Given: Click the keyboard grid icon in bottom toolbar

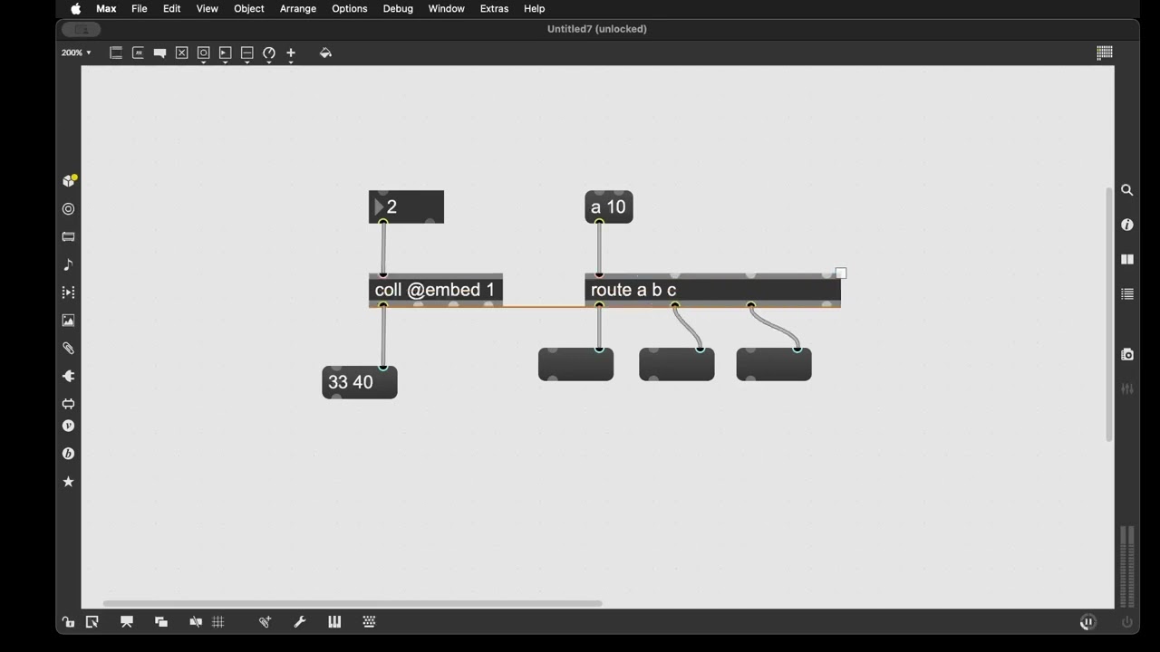Looking at the screenshot, I should 369,622.
